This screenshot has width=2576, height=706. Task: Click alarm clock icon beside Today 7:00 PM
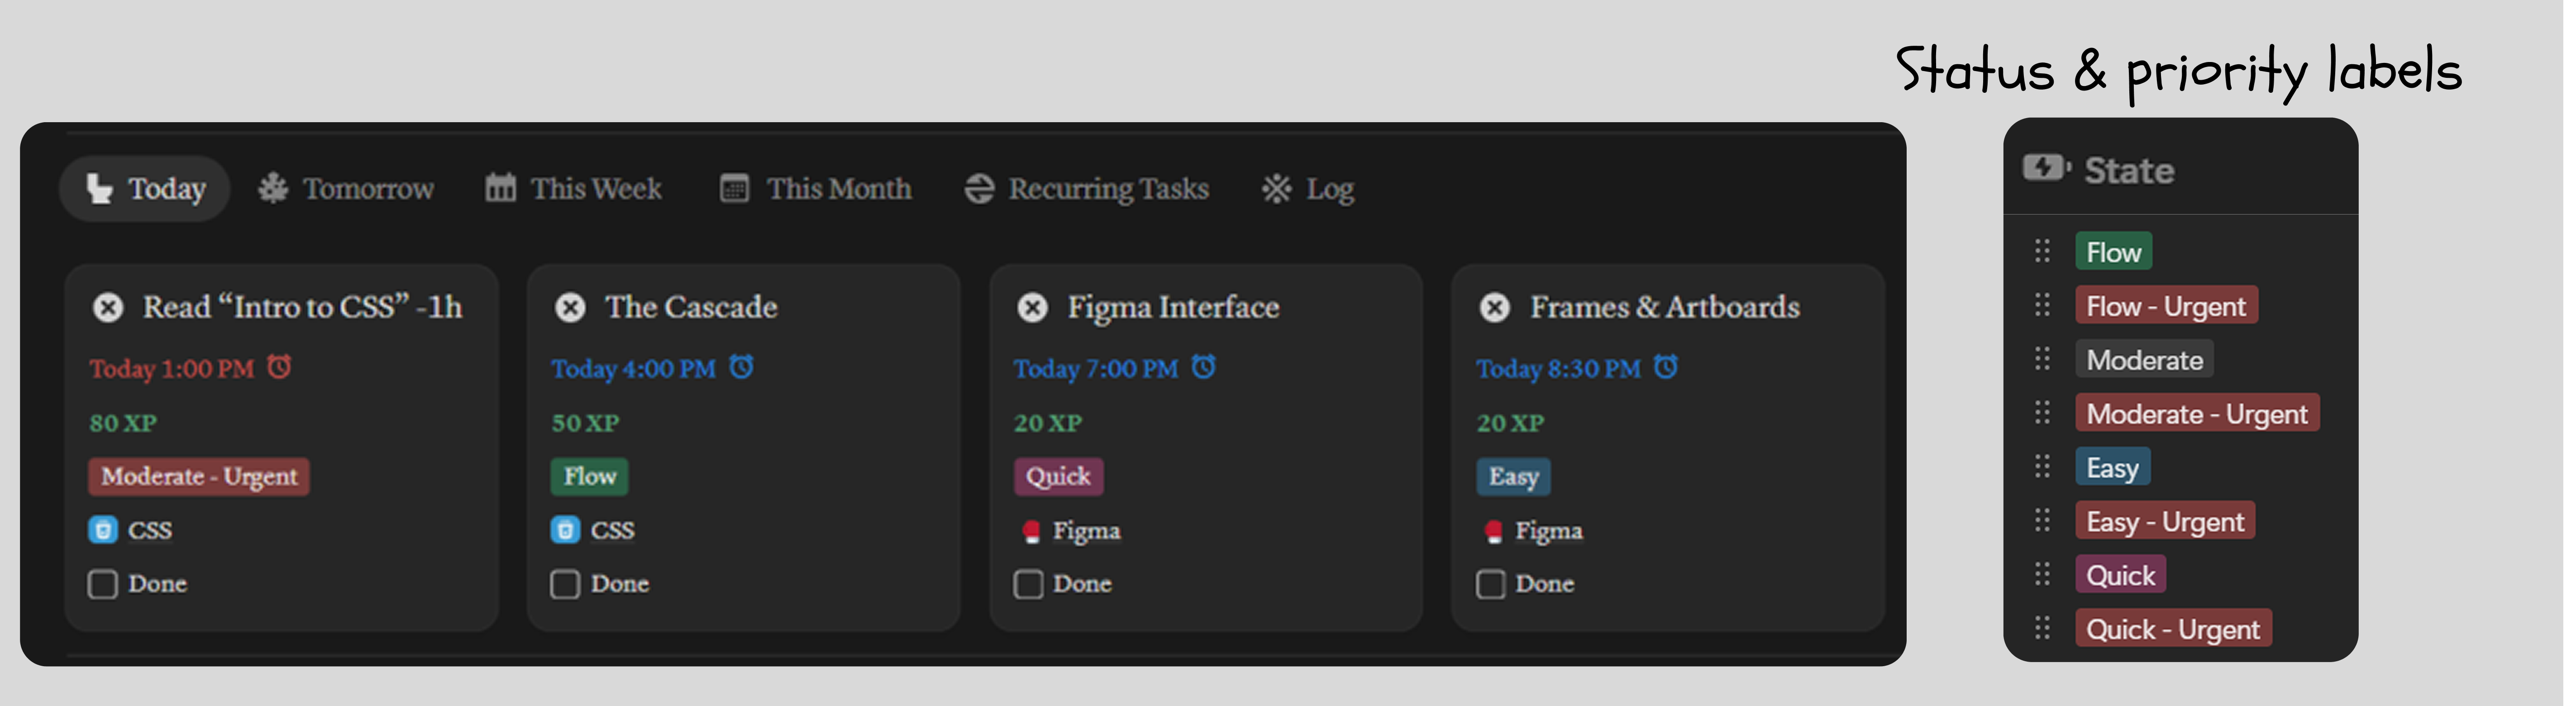click(1204, 367)
